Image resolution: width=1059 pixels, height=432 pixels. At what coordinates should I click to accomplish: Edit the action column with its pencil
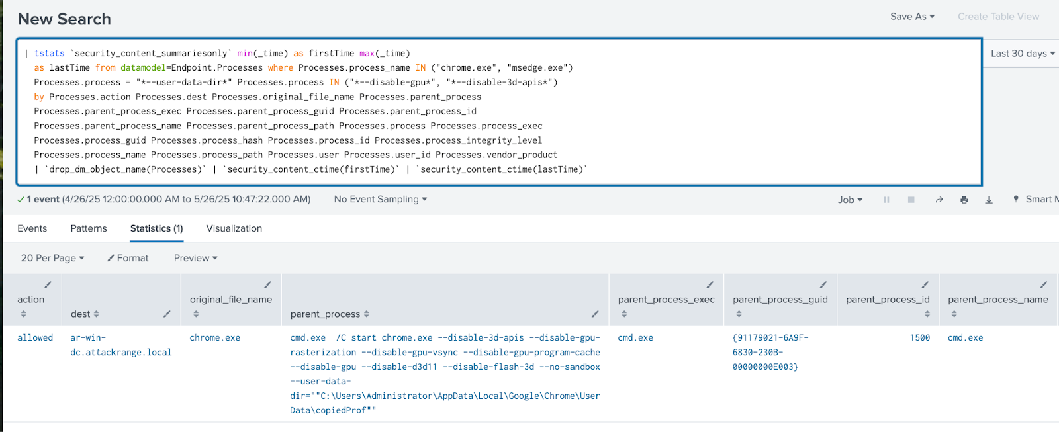point(48,285)
